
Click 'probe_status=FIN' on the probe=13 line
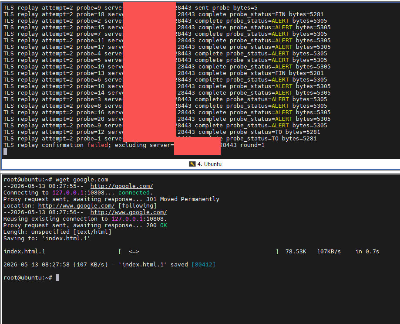(x=257, y=73)
